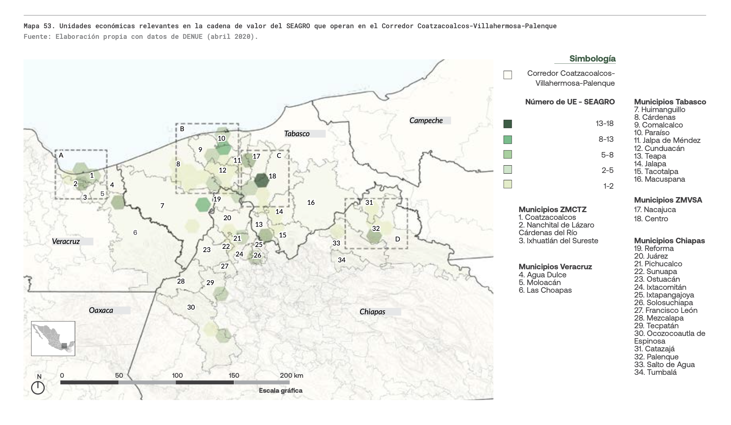This screenshot has height=425, width=731.
Task: Click the '19. Reforma' legend entry
Action: [x=654, y=248]
